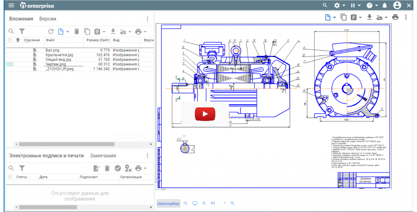417x212 pixels.
Task: Click the refresh icon in attachments toolbar
Action: [51, 31]
